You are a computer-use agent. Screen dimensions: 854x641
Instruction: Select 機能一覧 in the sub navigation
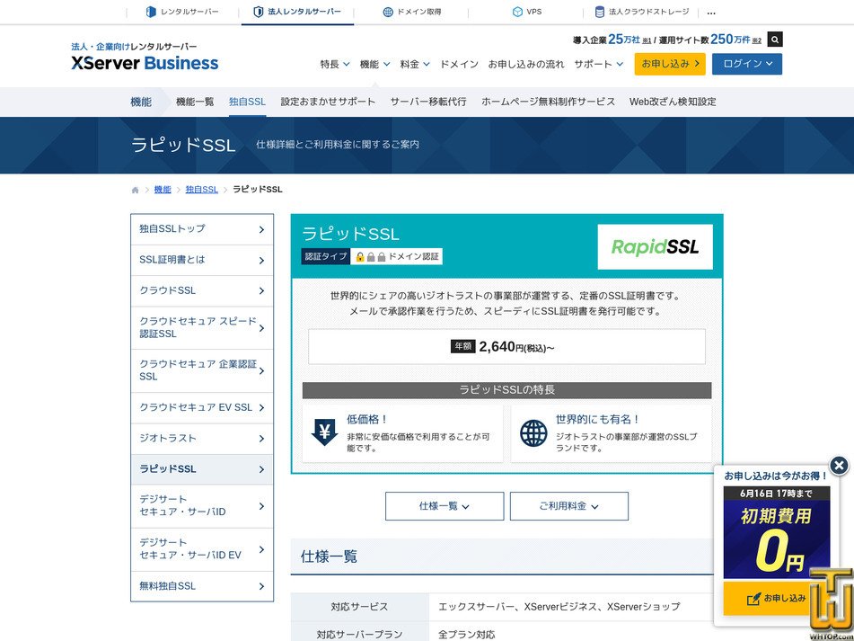click(195, 102)
